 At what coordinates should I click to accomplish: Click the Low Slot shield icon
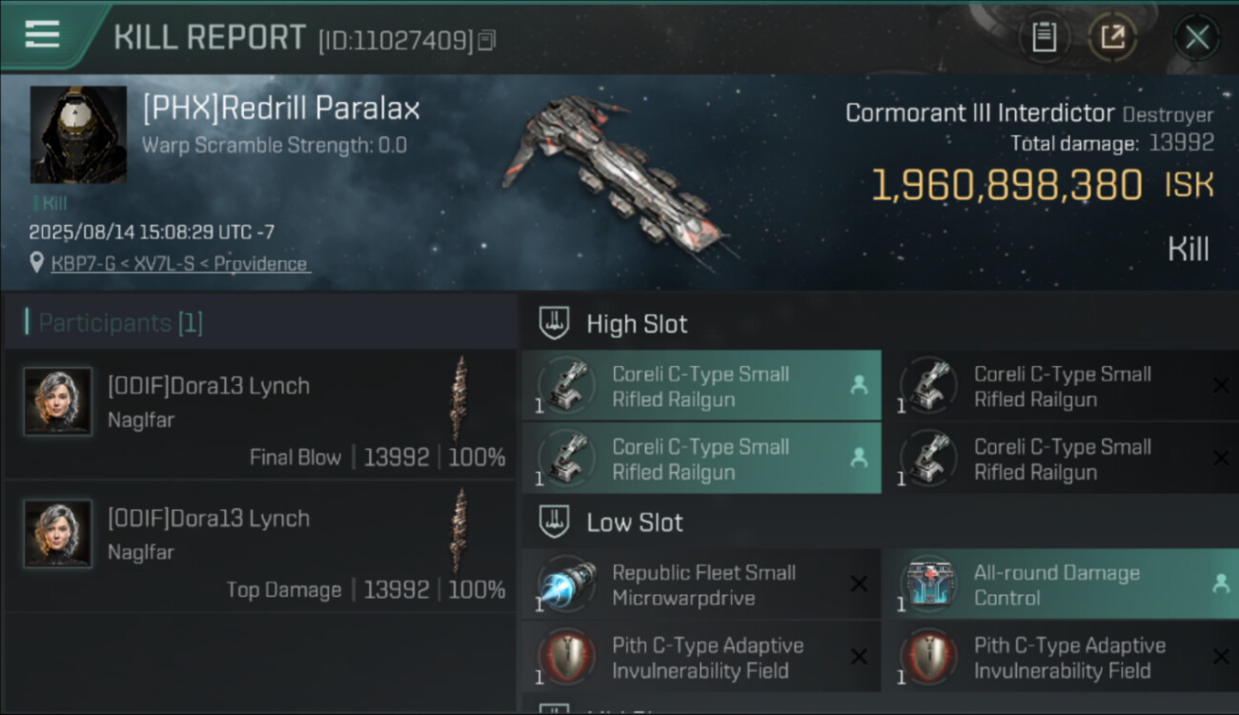(x=555, y=522)
